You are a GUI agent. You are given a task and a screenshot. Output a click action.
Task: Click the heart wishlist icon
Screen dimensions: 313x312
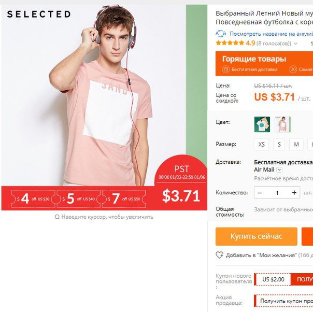[x=219, y=255]
